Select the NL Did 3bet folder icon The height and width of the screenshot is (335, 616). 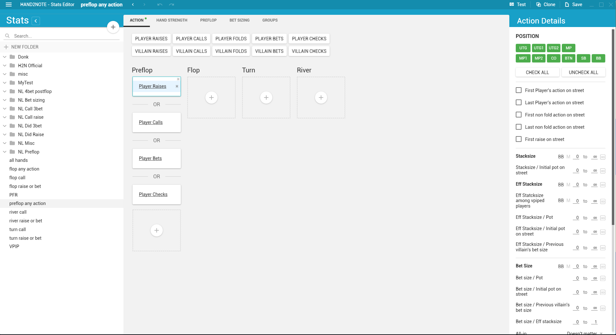point(12,126)
